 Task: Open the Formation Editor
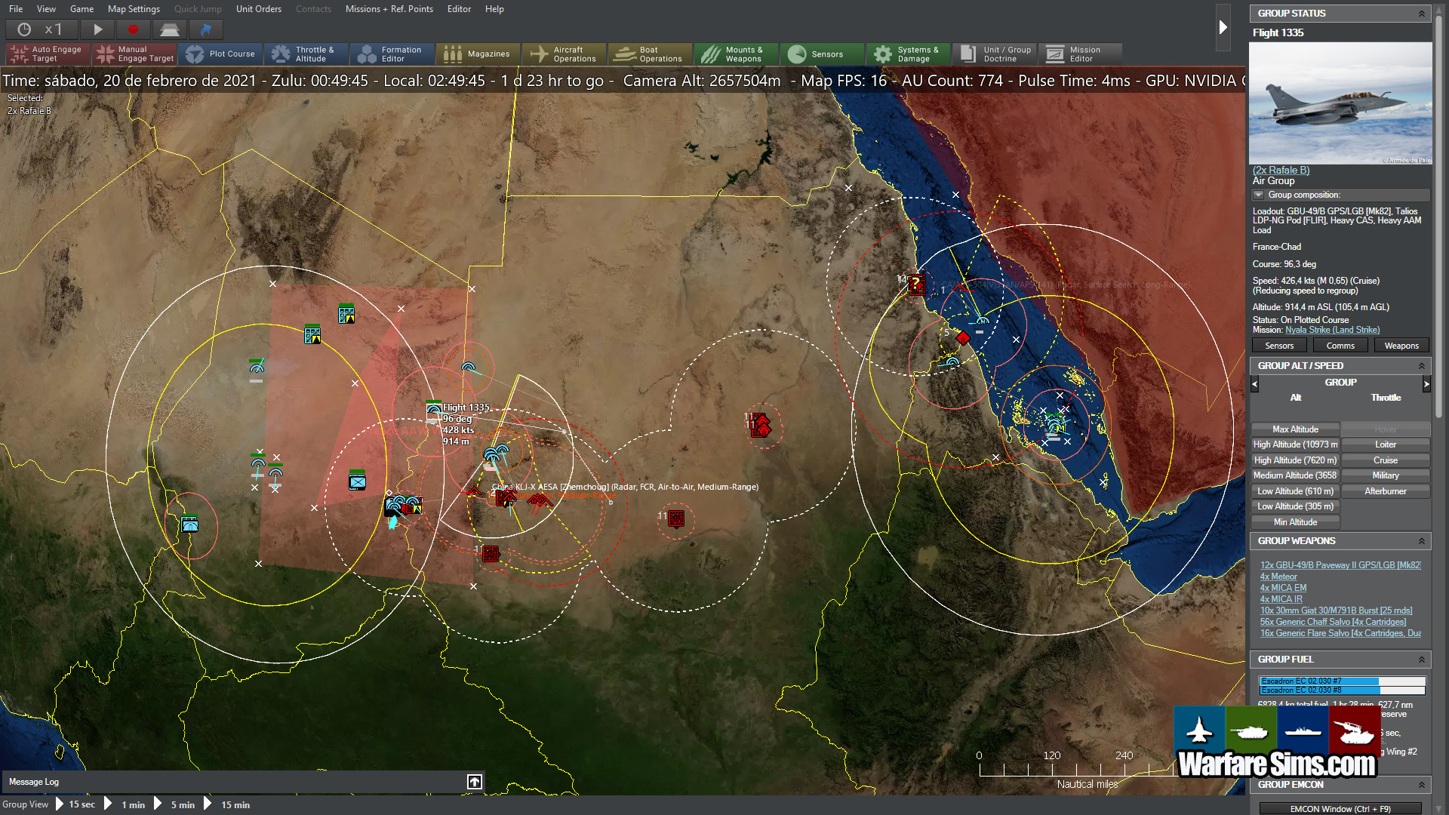[391, 54]
